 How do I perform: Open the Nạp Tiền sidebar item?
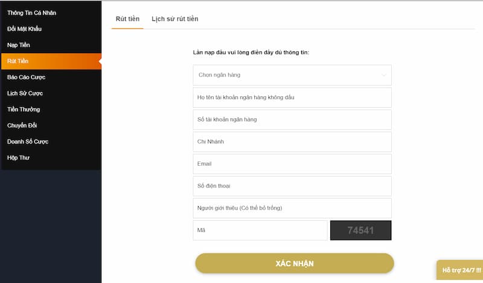click(x=19, y=45)
